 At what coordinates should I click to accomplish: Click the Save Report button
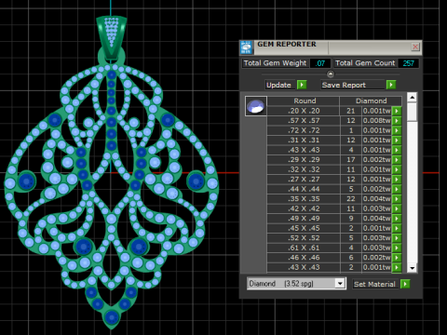[x=352, y=85]
